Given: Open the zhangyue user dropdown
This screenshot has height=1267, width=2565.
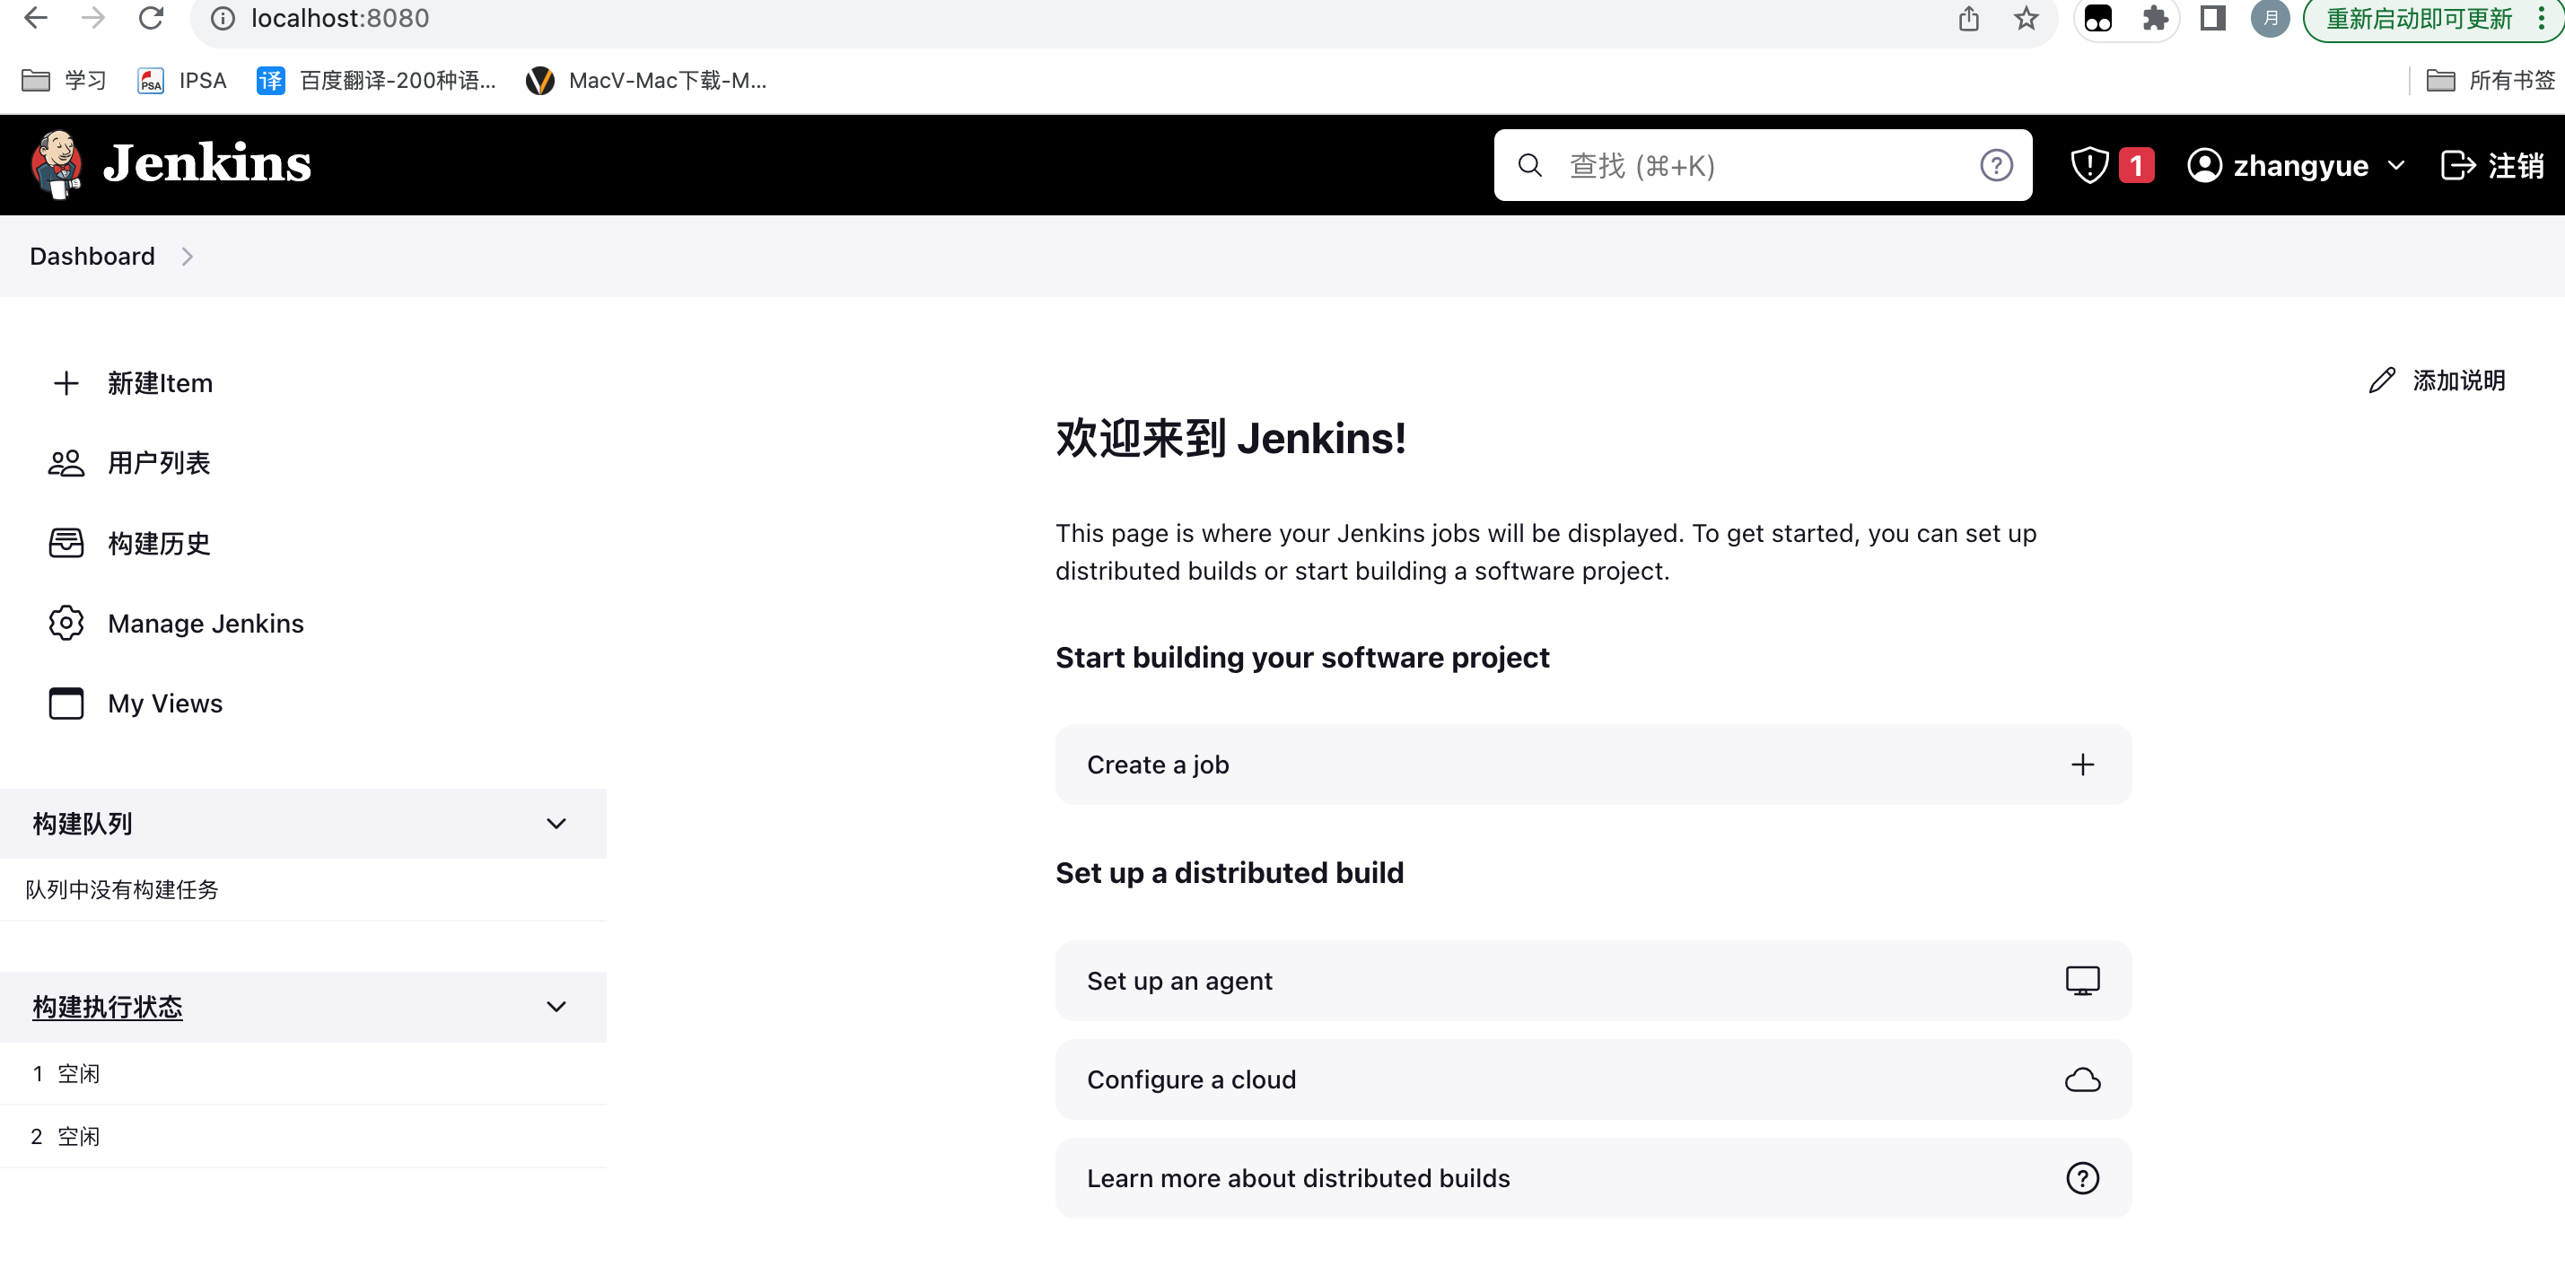Looking at the screenshot, I should (x=2395, y=165).
